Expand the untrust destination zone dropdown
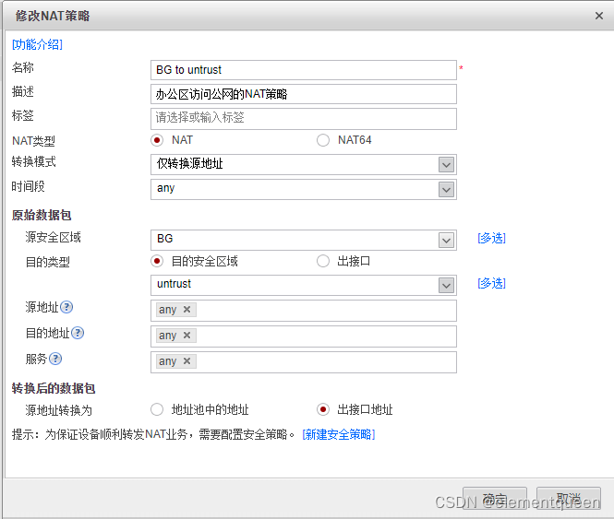614x519 pixels. [x=446, y=285]
